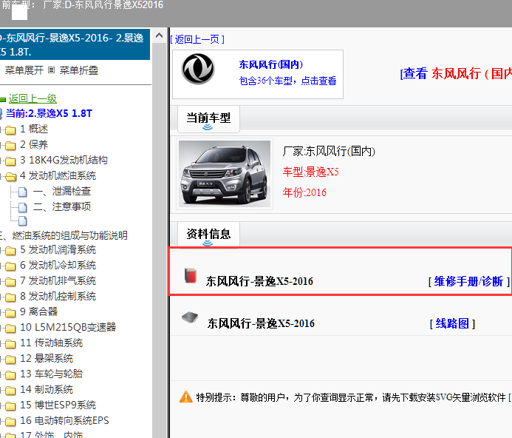The width and height of the screenshot is (512, 438).
Task: Click 菜单展开 to expand menu
Action: [x=24, y=70]
